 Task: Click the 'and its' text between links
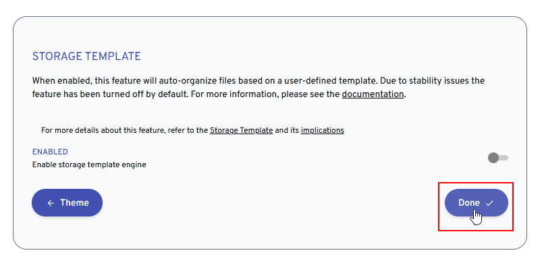[287, 130]
